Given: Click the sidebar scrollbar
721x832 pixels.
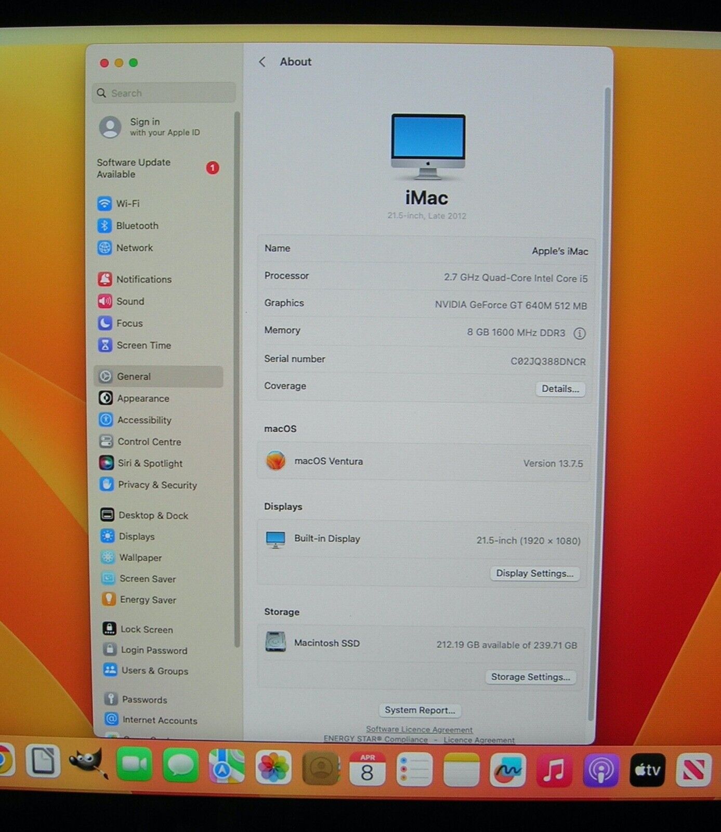Looking at the screenshot, I should pos(237,380).
